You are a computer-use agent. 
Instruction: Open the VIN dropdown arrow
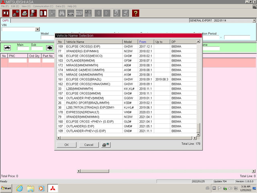[x=37, y=29]
